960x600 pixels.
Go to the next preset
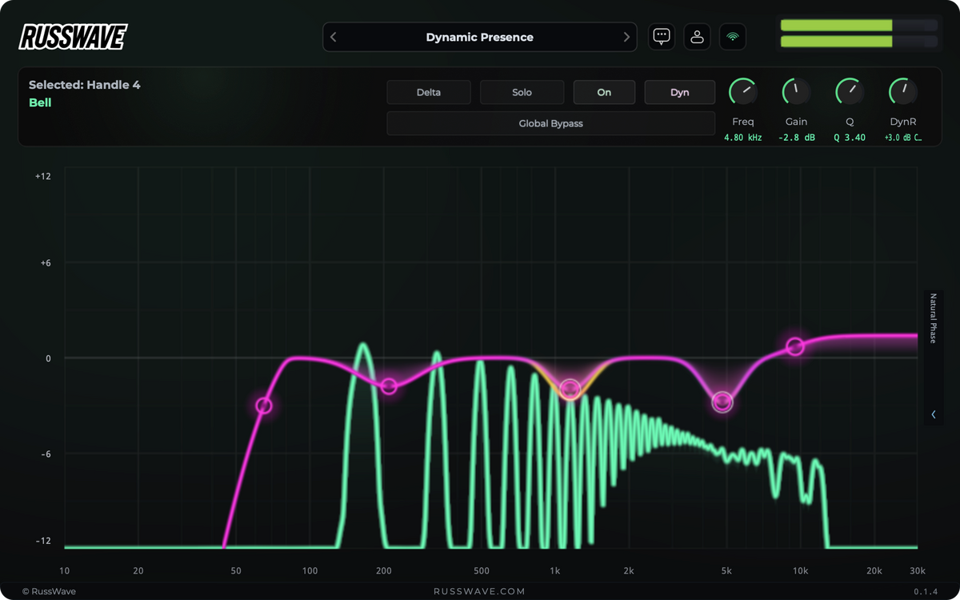(626, 37)
